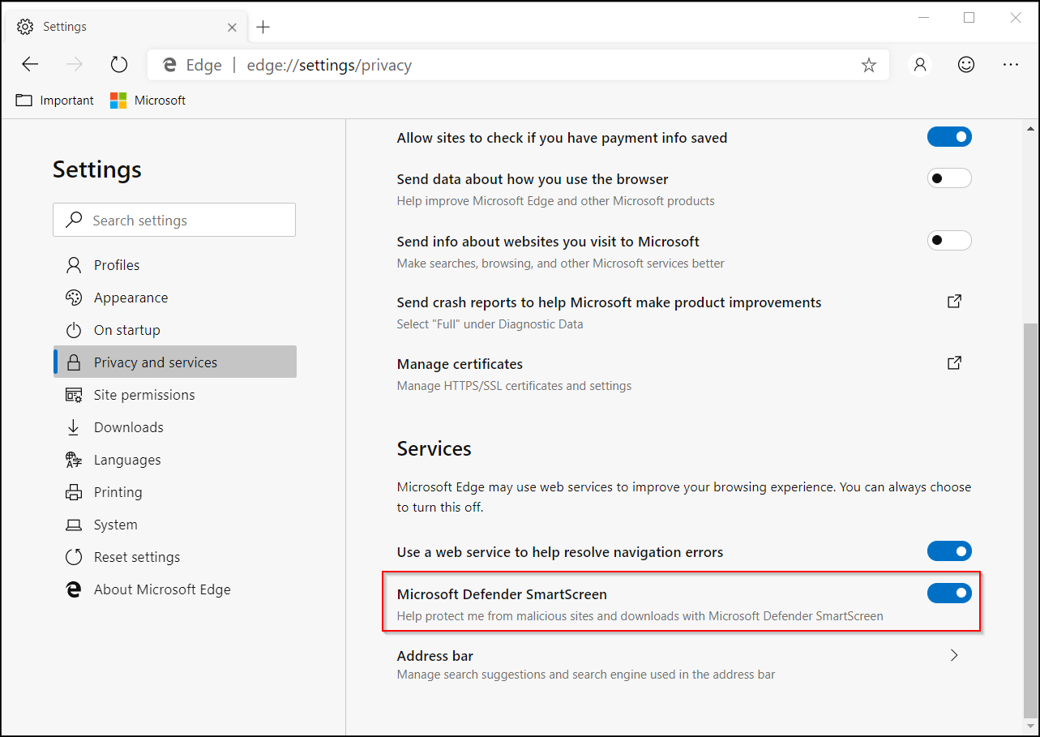Disable the Microsoft Defender SmartScreen toggle
This screenshot has width=1040, height=737.
click(x=949, y=593)
